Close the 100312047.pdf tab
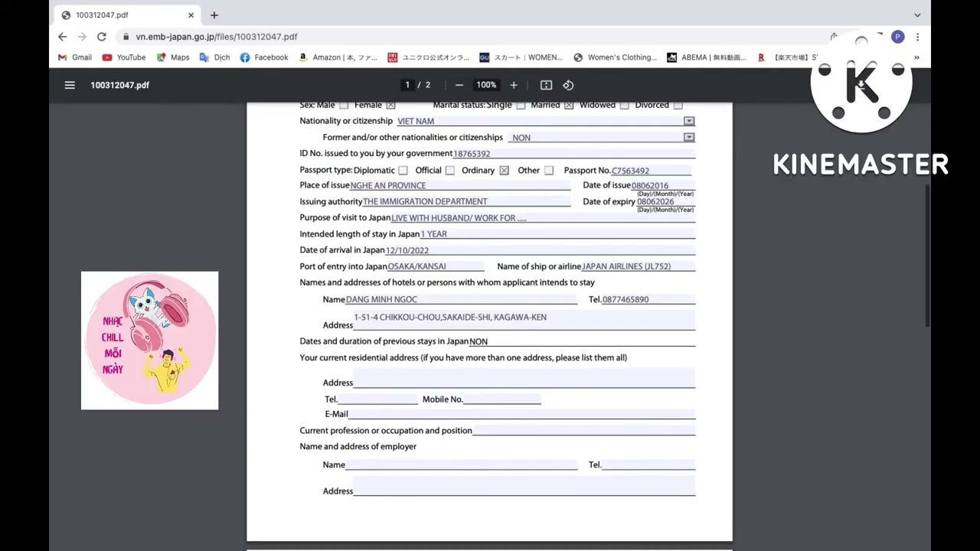The height and width of the screenshot is (551, 980). [191, 15]
